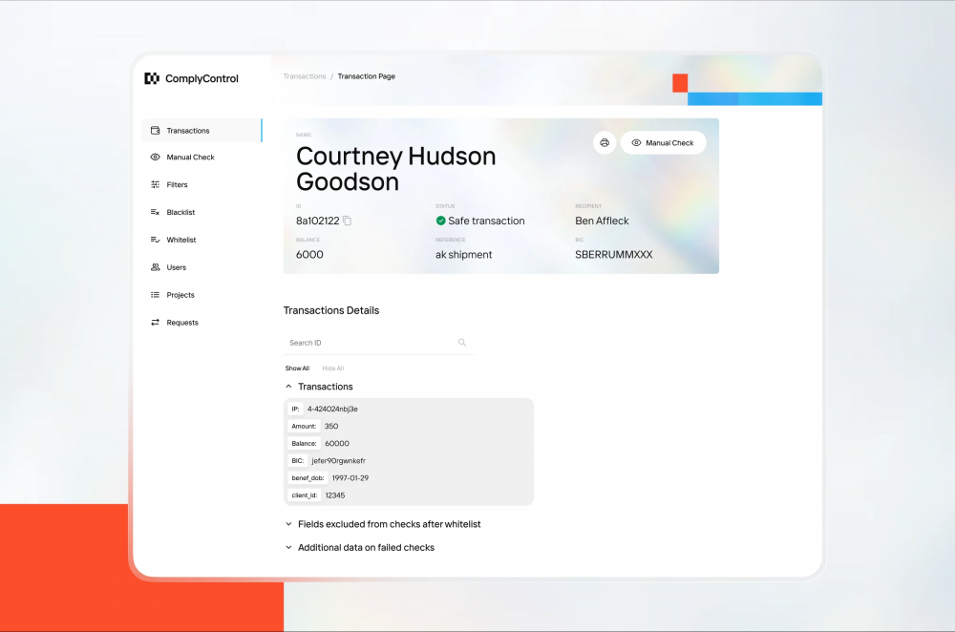This screenshot has height=632, width=955.
Task: Click the ComplyControl logo icon
Action: point(152,79)
